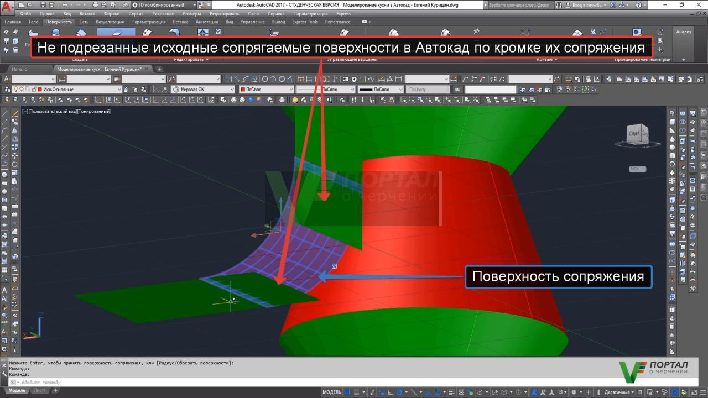The width and height of the screenshot is (708, 398).
Task: Open the Справка menu
Action: (275, 14)
